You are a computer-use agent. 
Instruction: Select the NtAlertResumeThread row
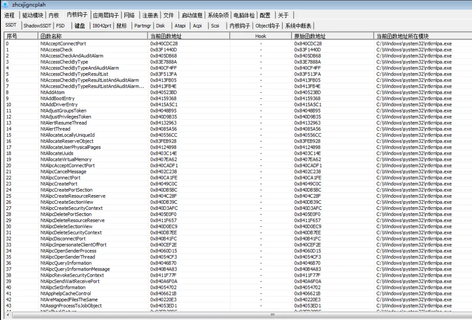[238, 123]
